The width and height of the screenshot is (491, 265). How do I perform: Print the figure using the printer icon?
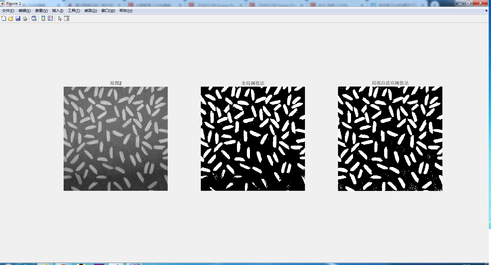click(25, 18)
